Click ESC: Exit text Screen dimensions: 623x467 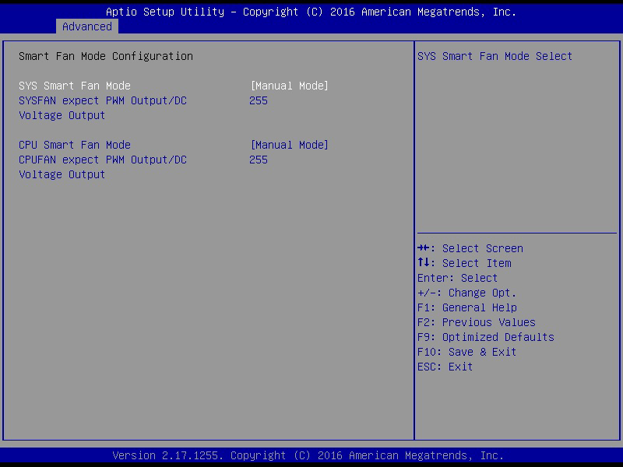pyautogui.click(x=445, y=367)
